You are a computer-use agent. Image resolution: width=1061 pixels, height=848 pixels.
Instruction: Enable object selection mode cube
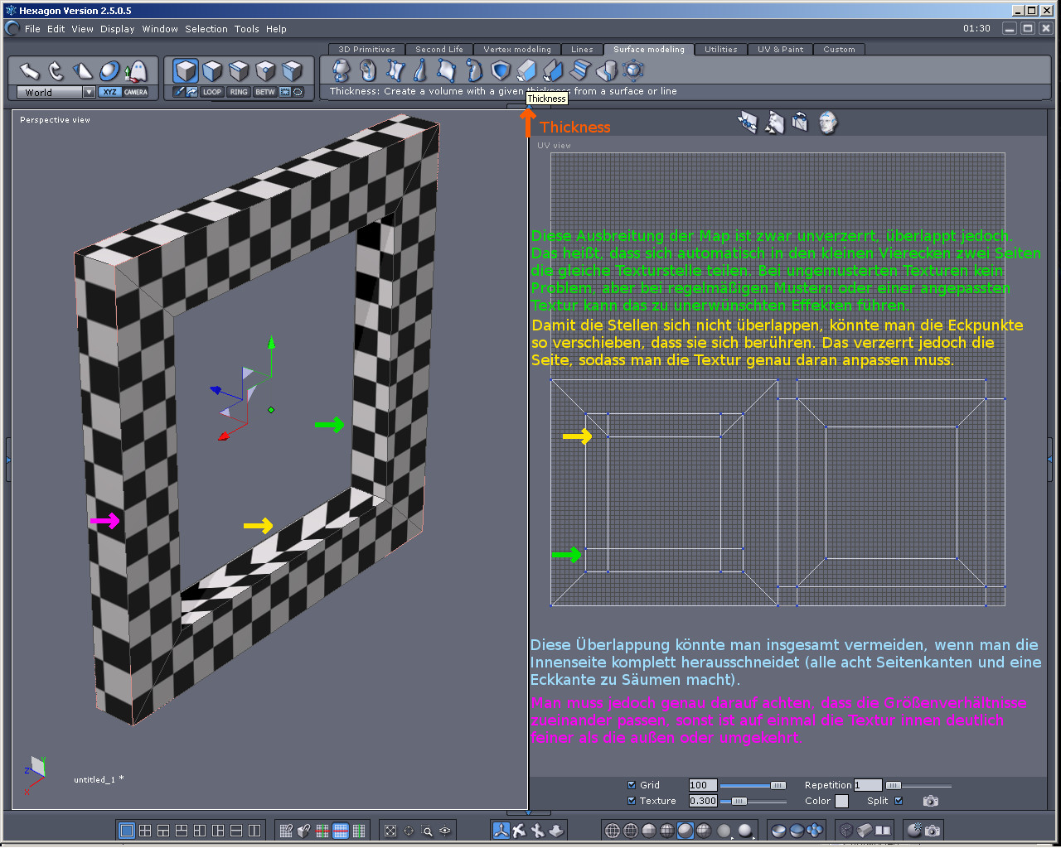pyautogui.click(x=186, y=70)
